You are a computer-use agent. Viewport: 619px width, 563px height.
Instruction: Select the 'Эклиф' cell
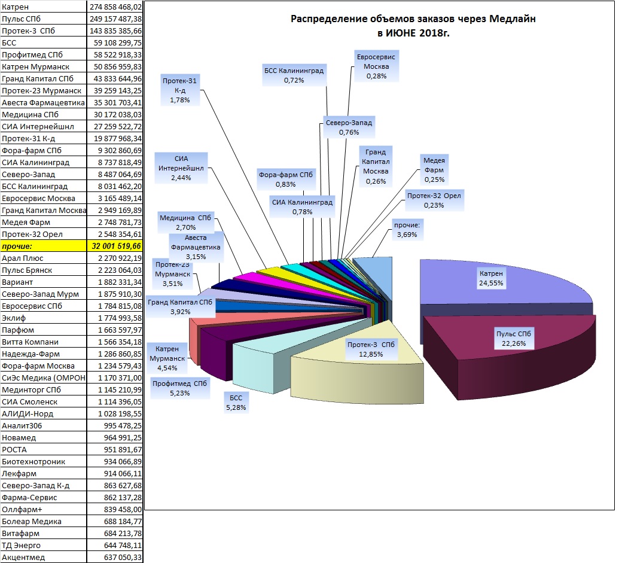coord(44,318)
